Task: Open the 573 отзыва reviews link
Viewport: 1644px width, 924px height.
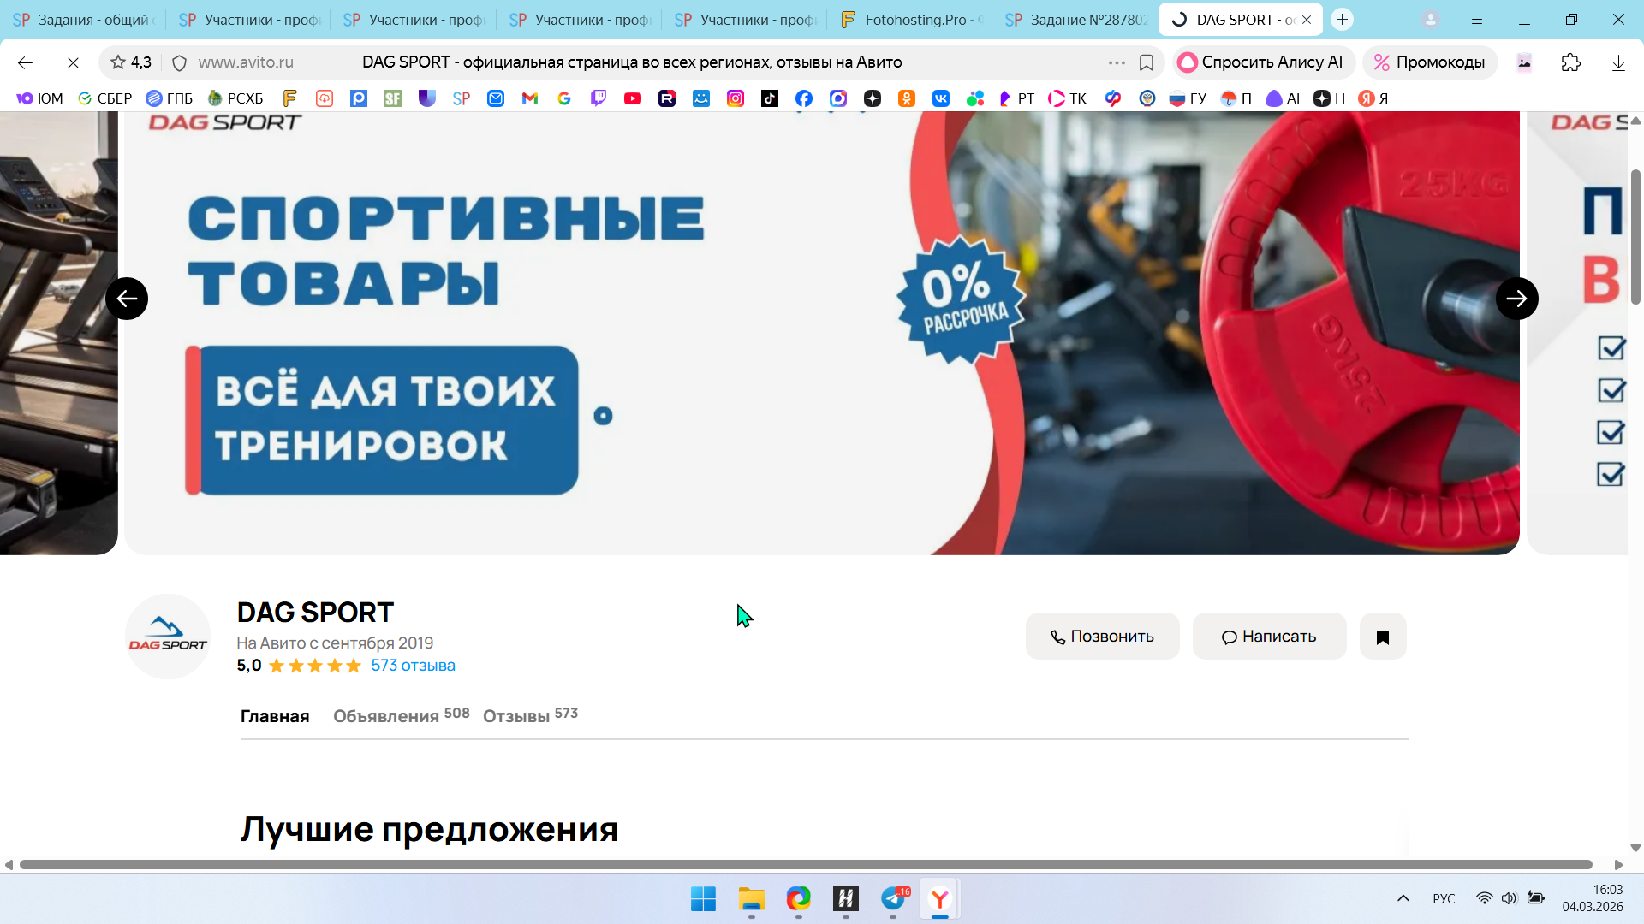Action: point(413,666)
